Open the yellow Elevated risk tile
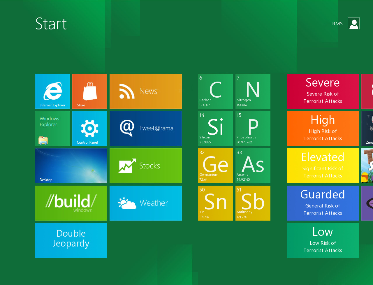This screenshot has height=285, width=373. click(323, 166)
